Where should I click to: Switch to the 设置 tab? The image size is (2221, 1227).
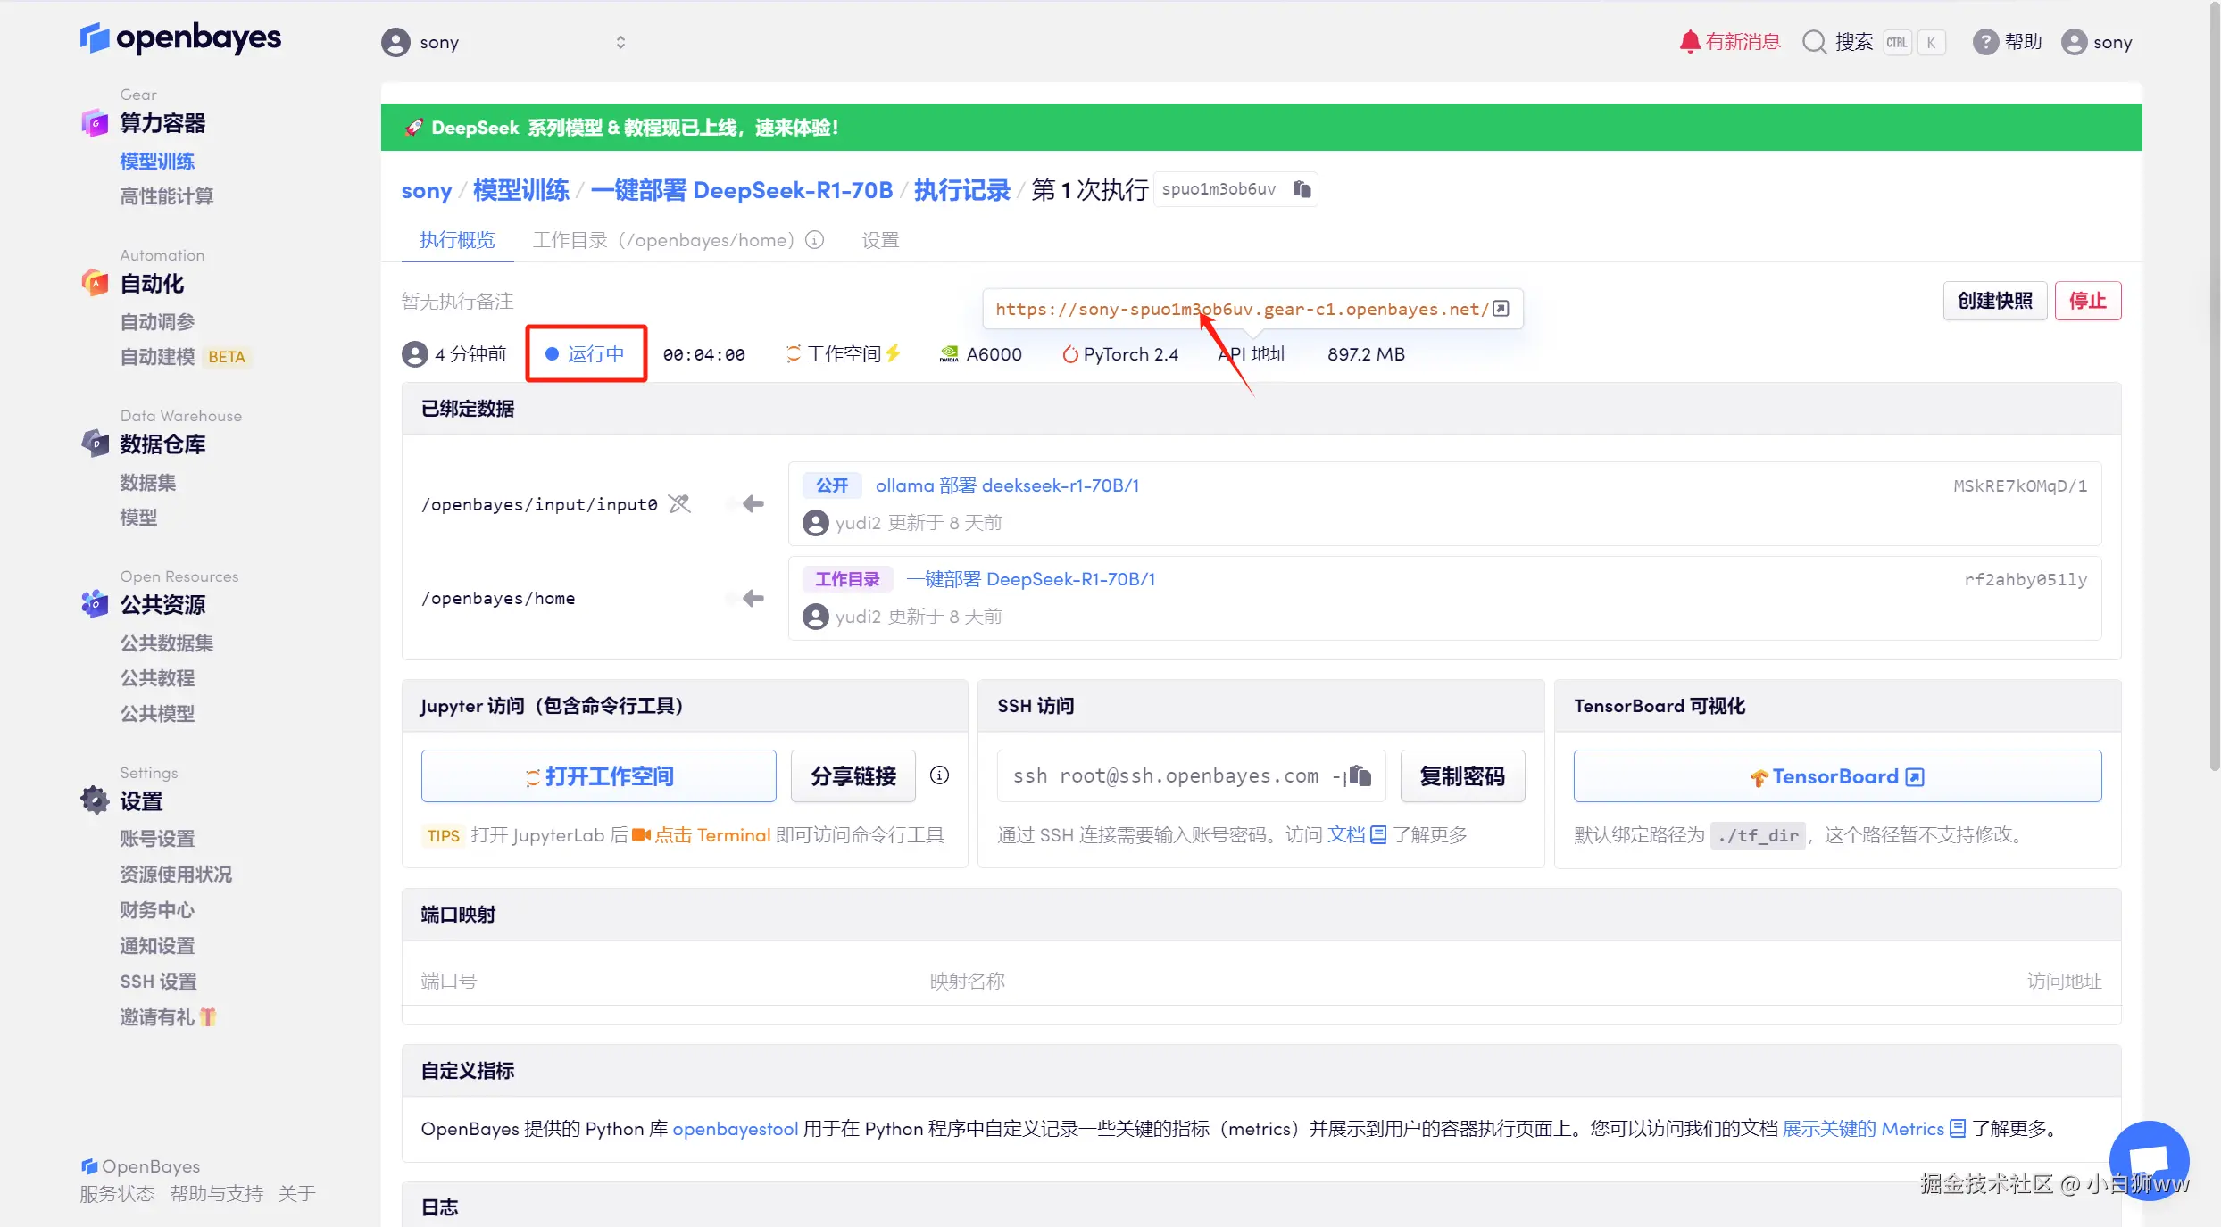click(x=880, y=240)
